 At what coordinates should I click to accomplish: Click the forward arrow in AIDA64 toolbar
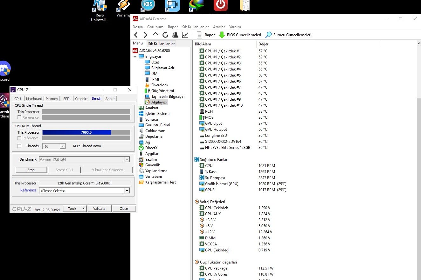click(x=146, y=35)
